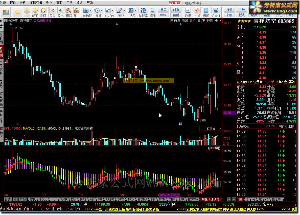This screenshot has height=215, width=300.
Task: Open the 沪港通 SSE HKE icon
Action: pyautogui.click(x=216, y=12)
